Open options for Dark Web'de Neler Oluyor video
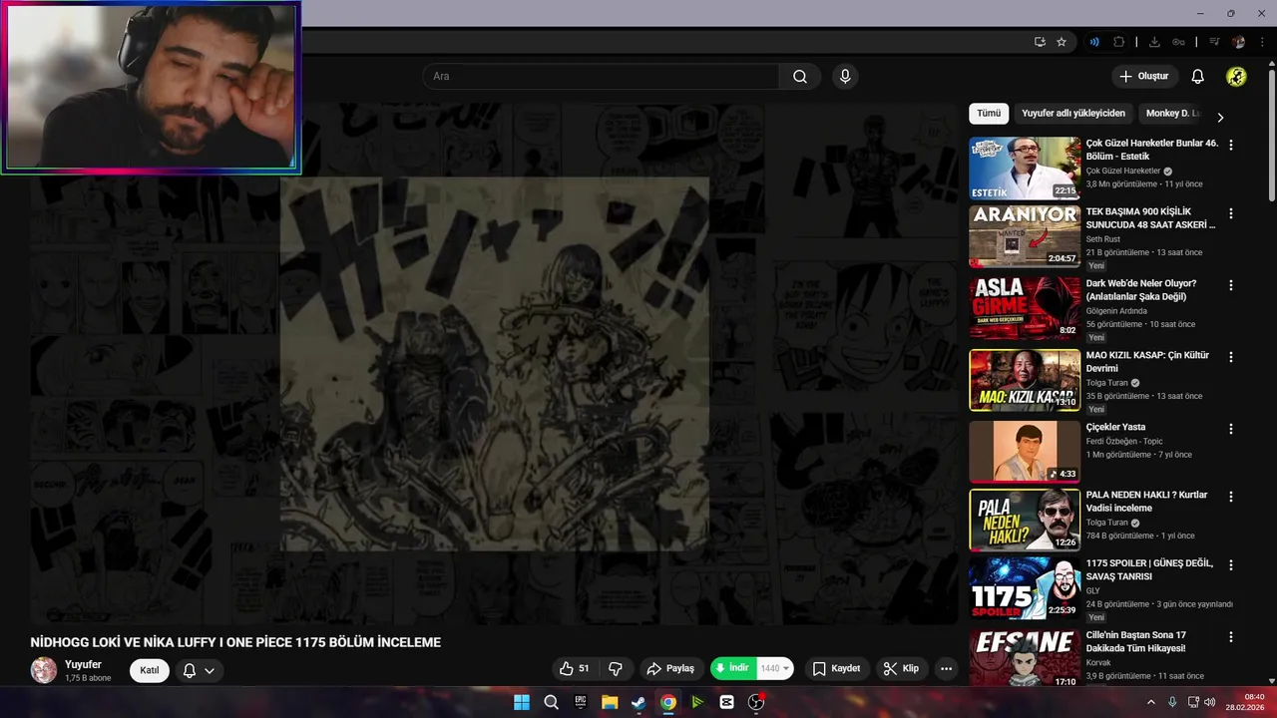Image resolution: width=1277 pixels, height=718 pixels. (1230, 285)
